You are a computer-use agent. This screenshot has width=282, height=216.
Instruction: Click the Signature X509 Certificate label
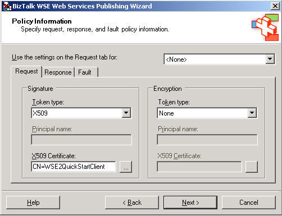point(53,156)
